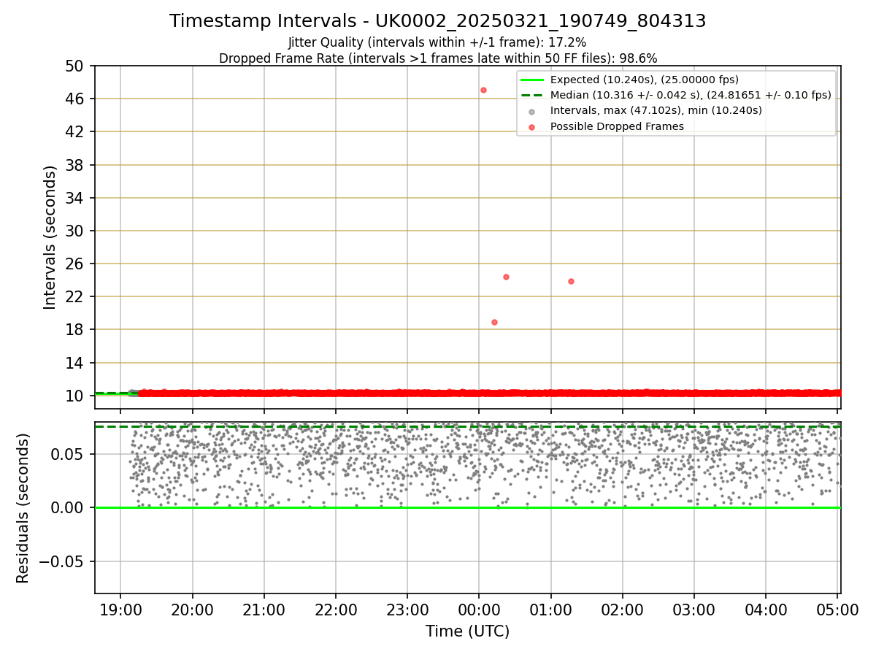Screen dimensions: 876x657
Task: Click the Intervals max/min legend entry
Action: click(x=656, y=110)
